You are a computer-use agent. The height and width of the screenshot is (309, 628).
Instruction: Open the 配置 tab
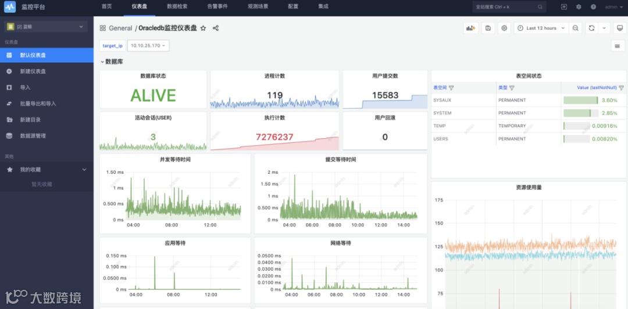293,7
